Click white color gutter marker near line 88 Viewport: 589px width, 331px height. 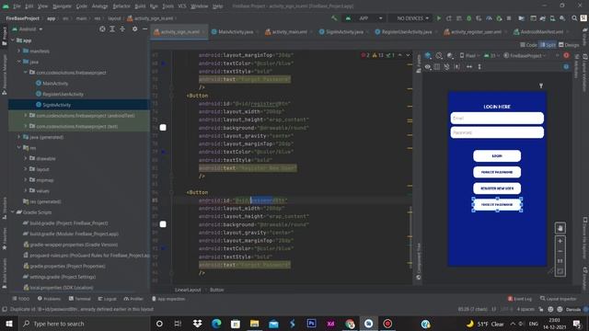163,224
